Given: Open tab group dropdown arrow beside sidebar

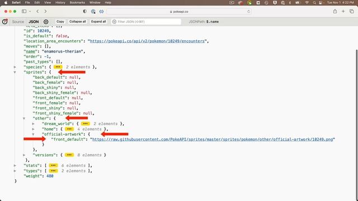Looking at the screenshot, I should pos(30,11).
